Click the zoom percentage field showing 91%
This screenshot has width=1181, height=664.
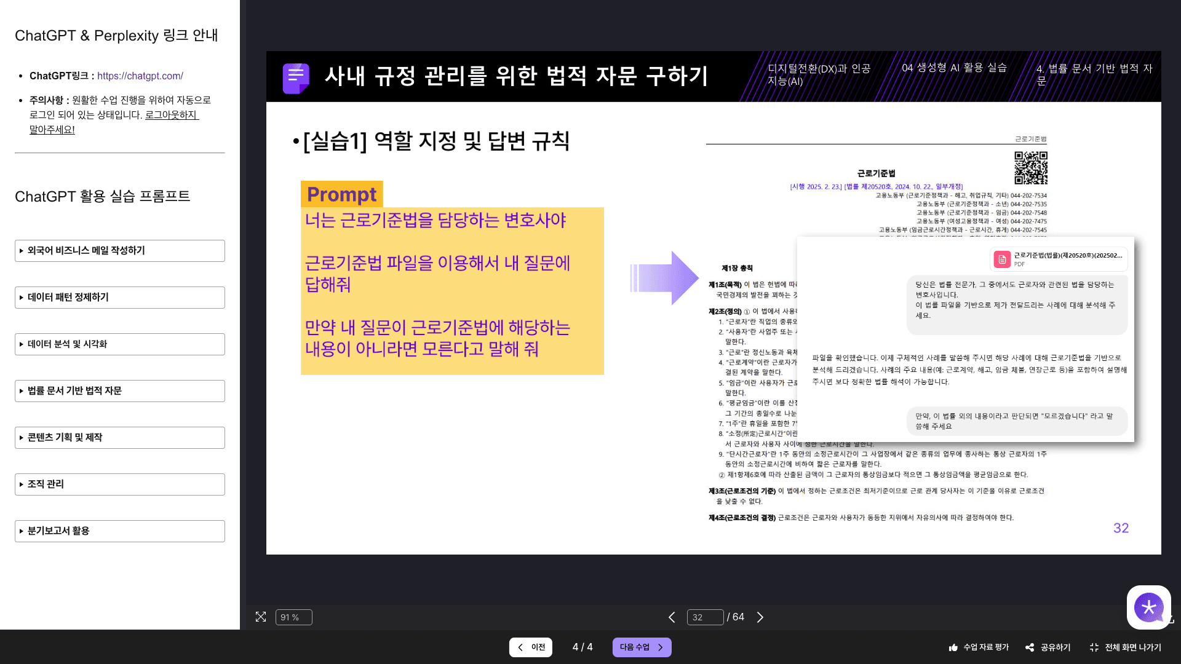coord(293,617)
